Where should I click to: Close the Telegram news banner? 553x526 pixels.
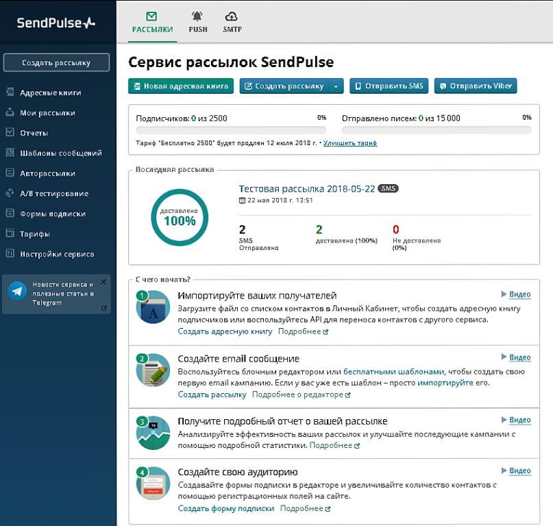(103, 281)
